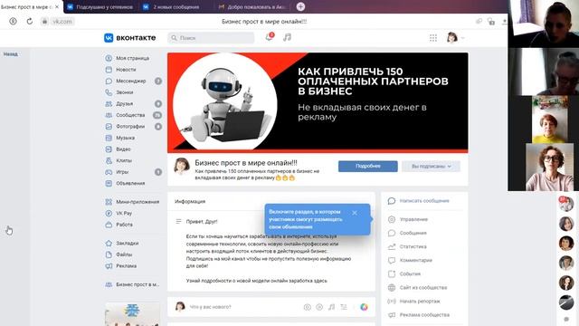Click the VK search field
Screen dimensions: 579x326
pyautogui.click(x=211, y=38)
